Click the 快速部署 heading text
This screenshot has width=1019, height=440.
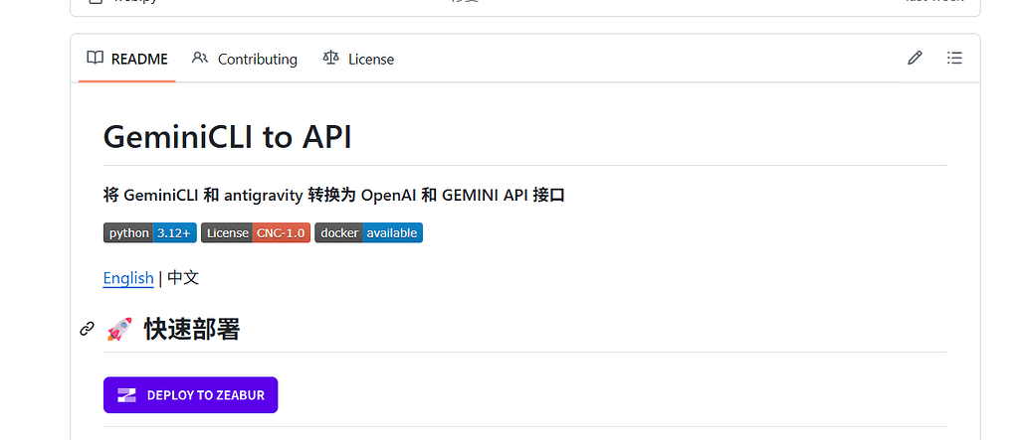(192, 330)
